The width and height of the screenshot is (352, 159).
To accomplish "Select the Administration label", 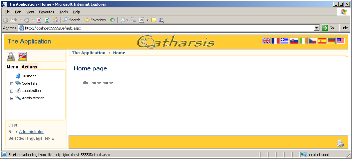I will (x=33, y=98).
